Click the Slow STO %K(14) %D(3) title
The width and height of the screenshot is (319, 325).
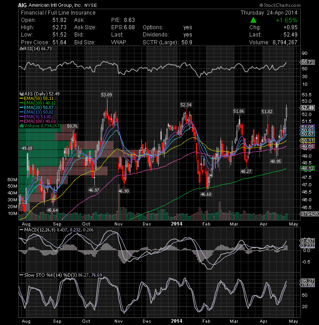tap(51, 275)
